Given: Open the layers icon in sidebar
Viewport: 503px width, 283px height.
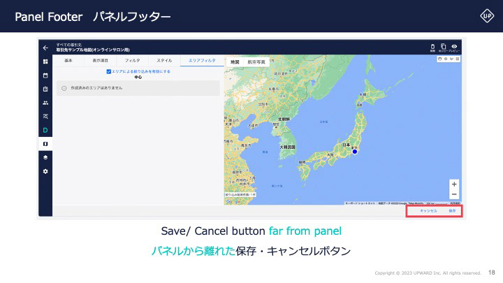Looking at the screenshot, I should point(45,157).
